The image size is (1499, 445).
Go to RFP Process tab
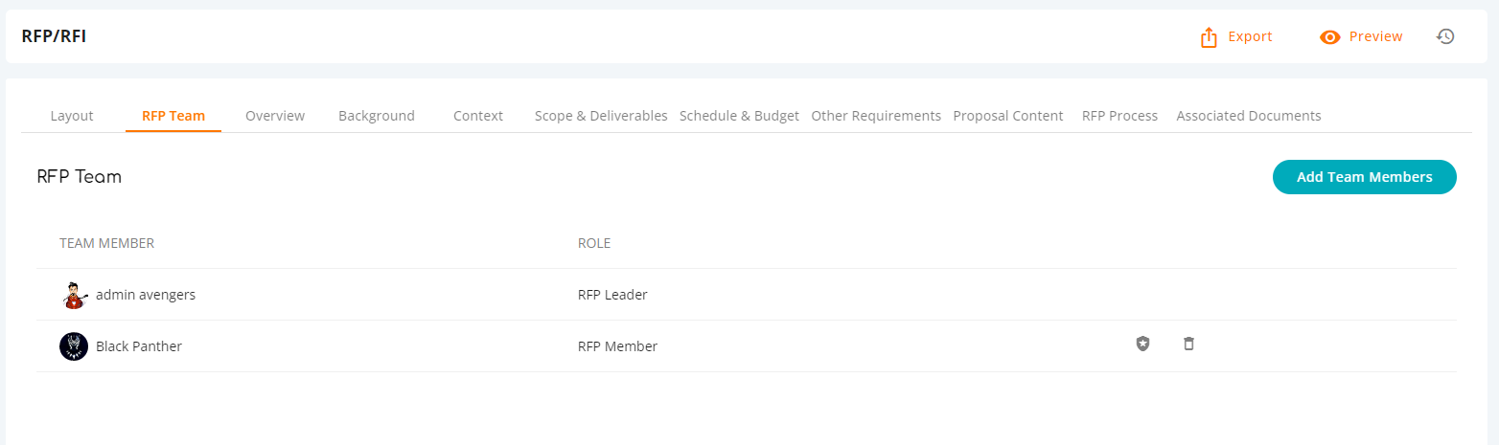[x=1119, y=116]
